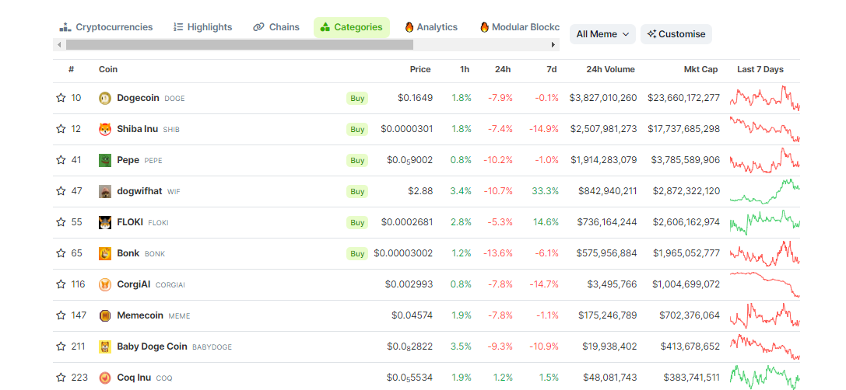Image resolution: width=846 pixels, height=390 pixels.
Task: Open the Modular Blockchain tab
Action: (x=520, y=27)
